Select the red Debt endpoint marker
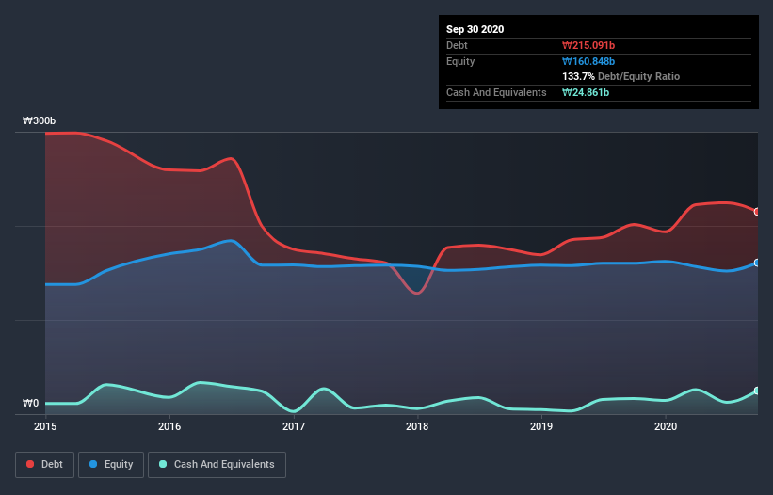 point(757,212)
